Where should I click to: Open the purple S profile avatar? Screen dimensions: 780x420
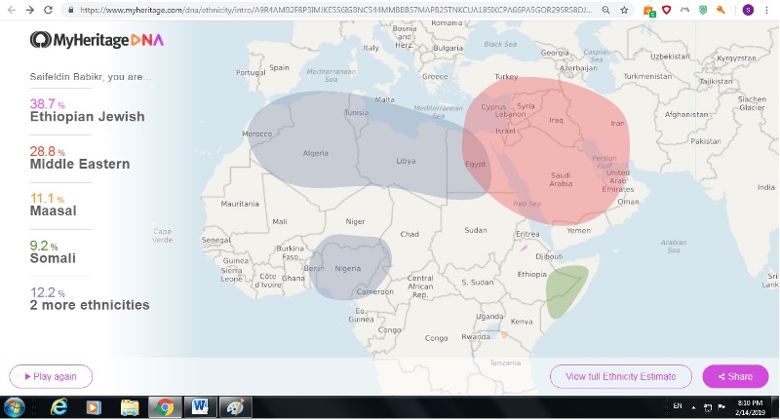(x=748, y=10)
